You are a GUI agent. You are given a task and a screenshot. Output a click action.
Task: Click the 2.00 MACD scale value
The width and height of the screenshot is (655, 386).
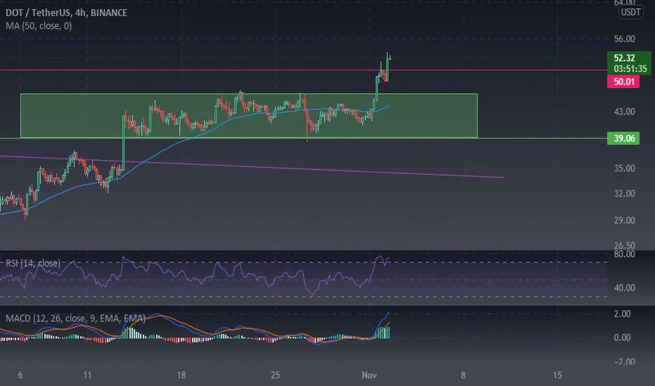pyautogui.click(x=622, y=314)
